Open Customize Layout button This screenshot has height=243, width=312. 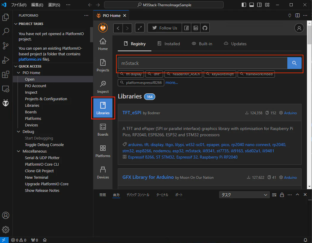click(x=267, y=5)
